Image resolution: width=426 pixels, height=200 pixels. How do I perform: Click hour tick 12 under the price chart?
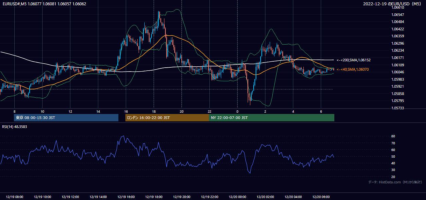tap(70, 111)
